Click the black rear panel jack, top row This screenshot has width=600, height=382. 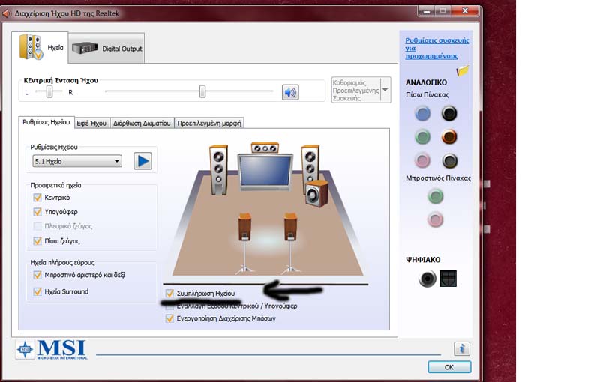pos(449,113)
